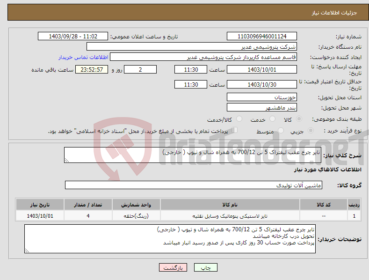Image resolution: width=369 pixels, height=280 pixels.
Task: Click the unit cell (رینگ)حلقه
Action: [x=136, y=216]
